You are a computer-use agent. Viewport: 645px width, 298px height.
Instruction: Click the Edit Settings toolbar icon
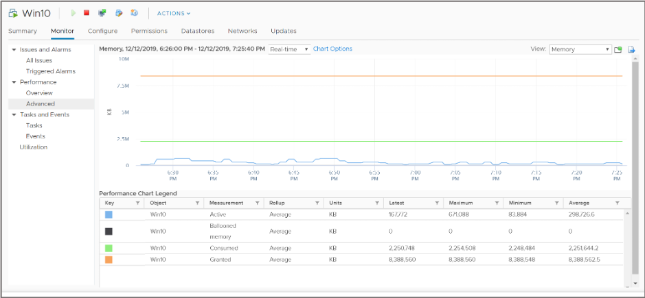click(119, 13)
